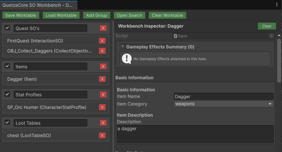
Task: Remove SP_Orc Hunter stat profile entry
Action: [x=102, y=107]
